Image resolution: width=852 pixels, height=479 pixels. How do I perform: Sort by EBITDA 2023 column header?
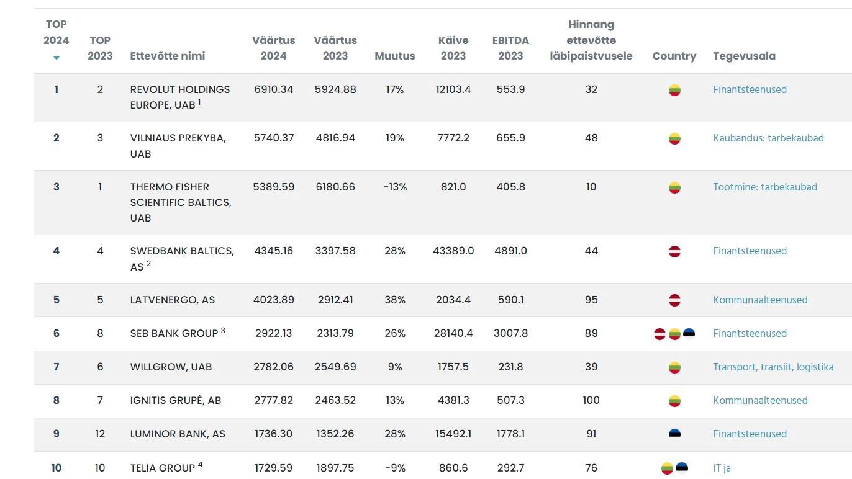click(510, 48)
